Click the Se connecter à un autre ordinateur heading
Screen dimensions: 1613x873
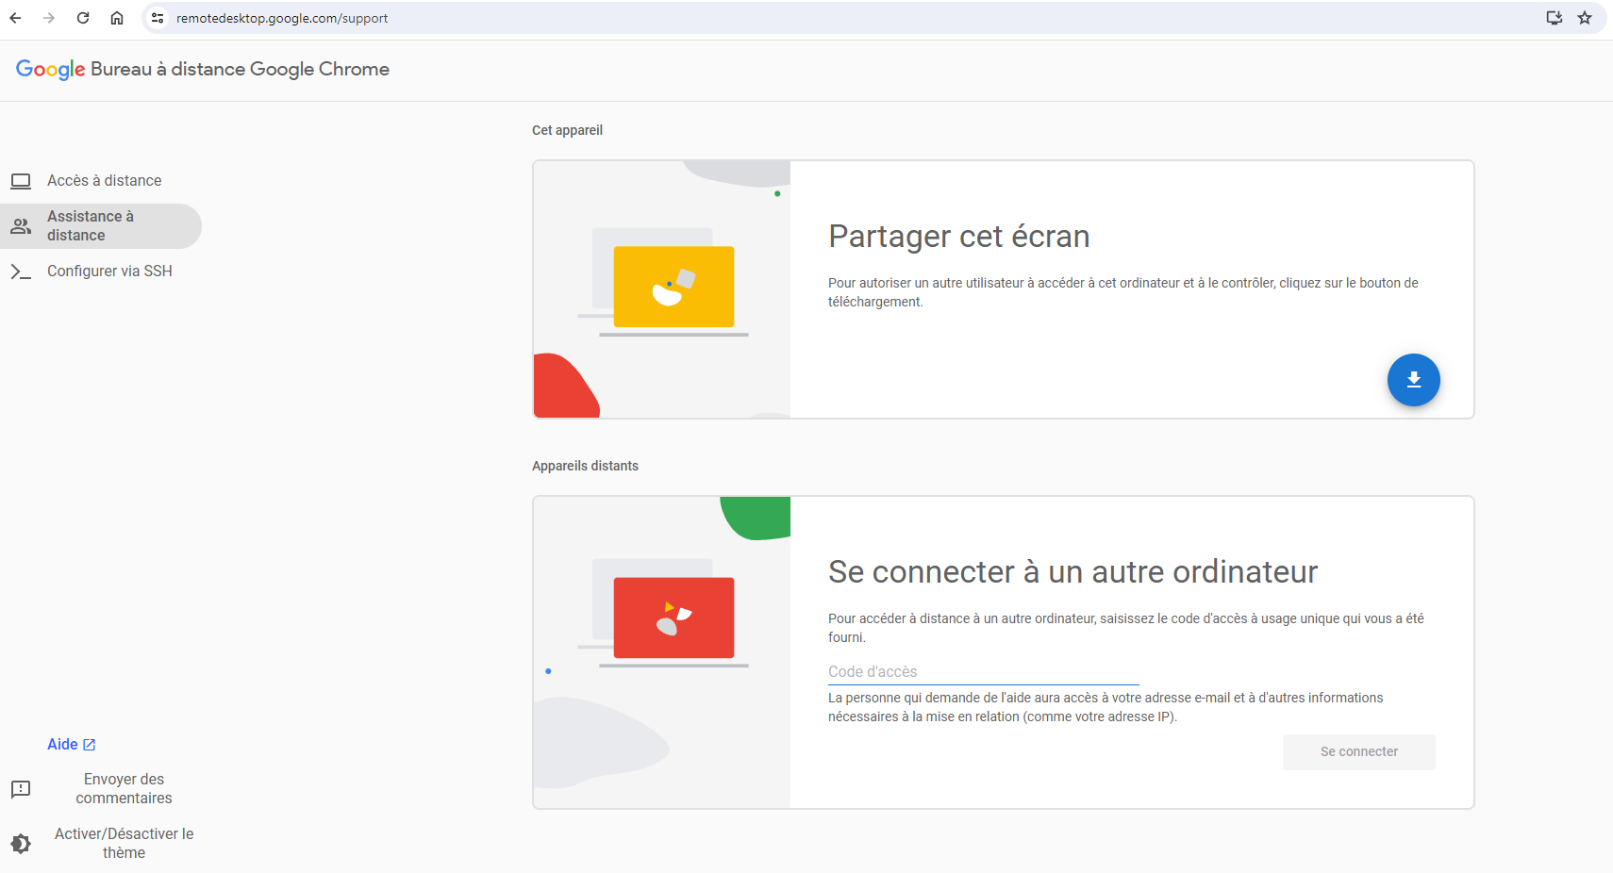1073,572
